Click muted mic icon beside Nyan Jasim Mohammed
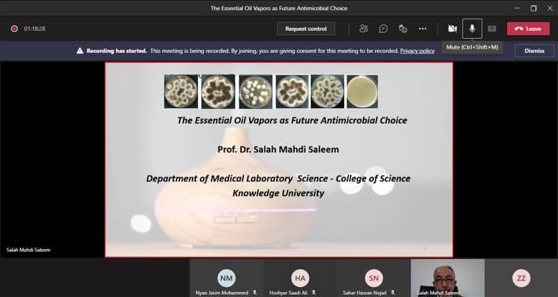The width and height of the screenshot is (558, 297). click(x=255, y=293)
